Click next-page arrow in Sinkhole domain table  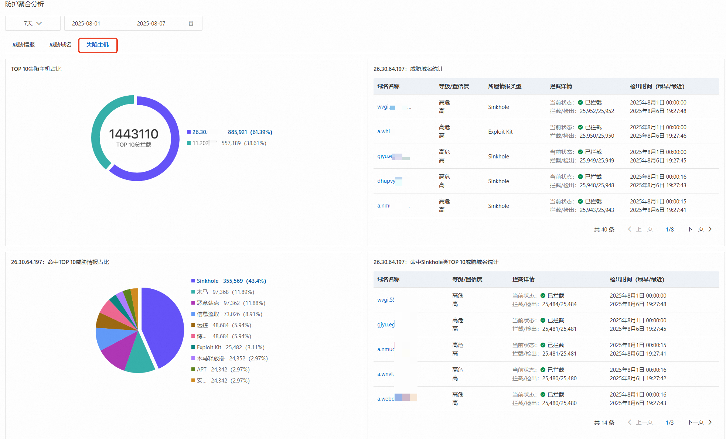click(710, 422)
